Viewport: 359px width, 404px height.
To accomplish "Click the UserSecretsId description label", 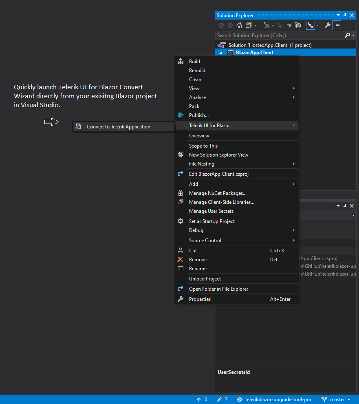I will 233,372.
